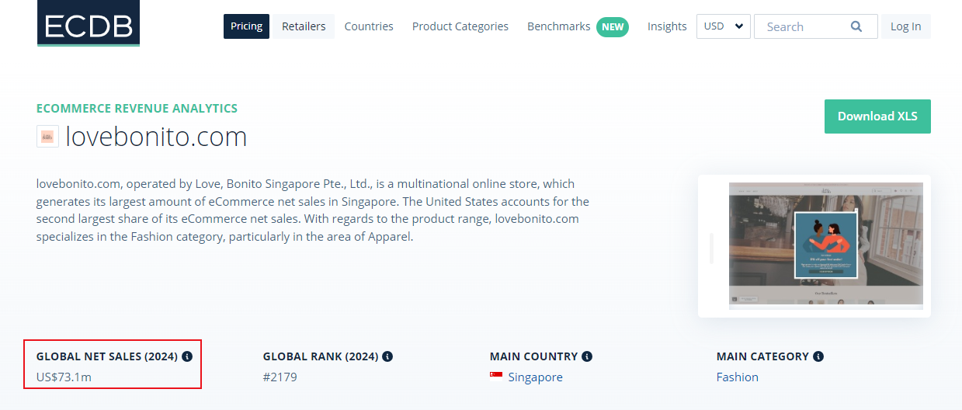Click the lovebonito.com website preview thumbnail

(x=825, y=245)
